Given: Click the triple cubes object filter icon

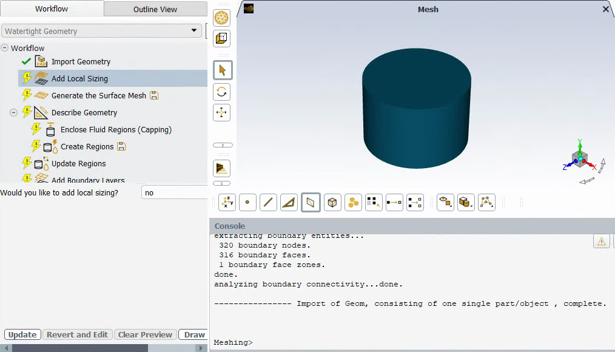Looking at the screenshot, I should pos(353,202).
